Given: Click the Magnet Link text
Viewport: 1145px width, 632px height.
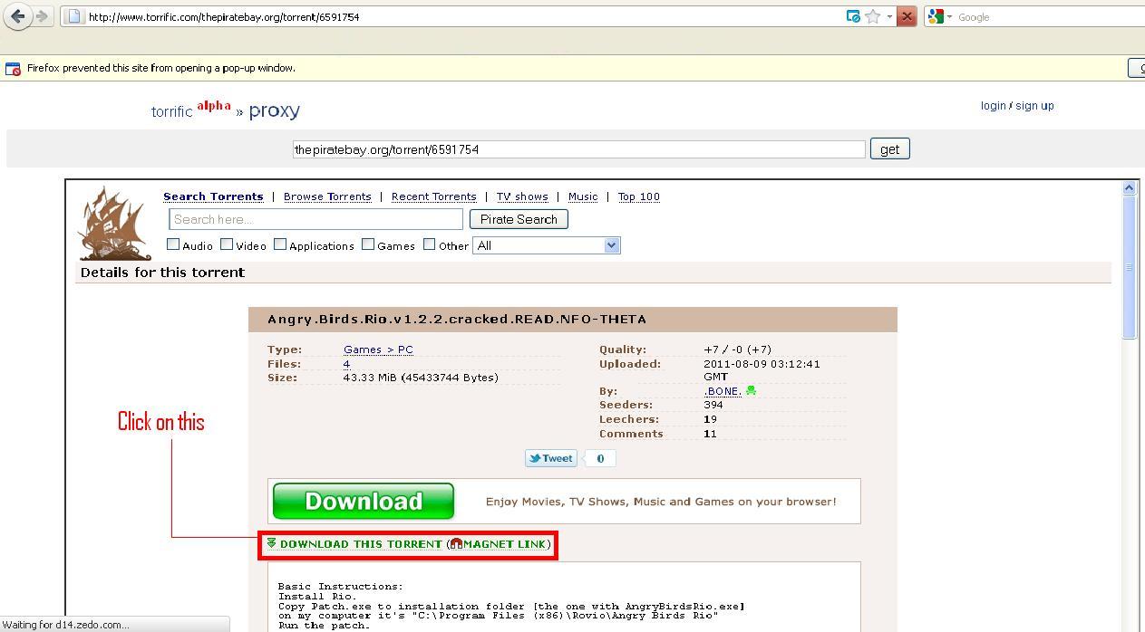Looking at the screenshot, I should (504, 544).
